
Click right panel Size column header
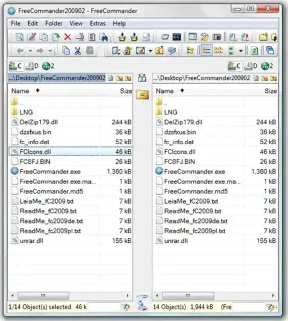click(261, 91)
